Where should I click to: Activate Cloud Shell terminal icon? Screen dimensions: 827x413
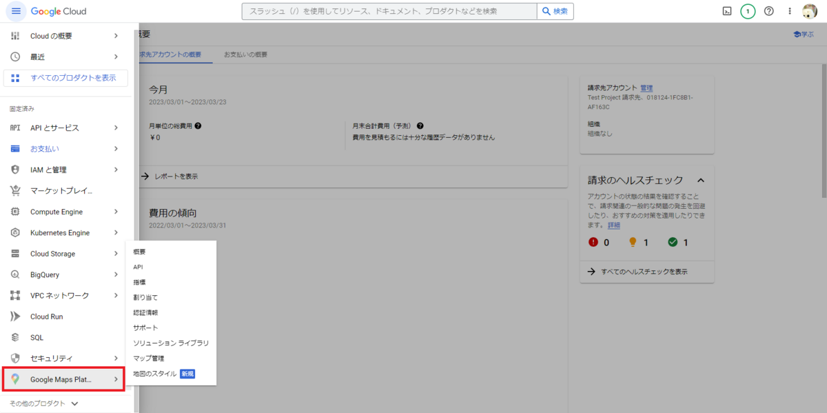click(x=726, y=11)
